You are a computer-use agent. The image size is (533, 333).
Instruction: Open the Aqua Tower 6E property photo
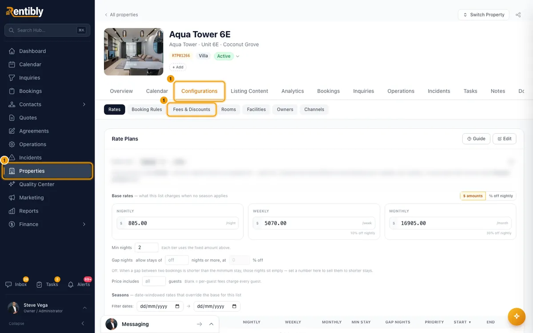134,52
